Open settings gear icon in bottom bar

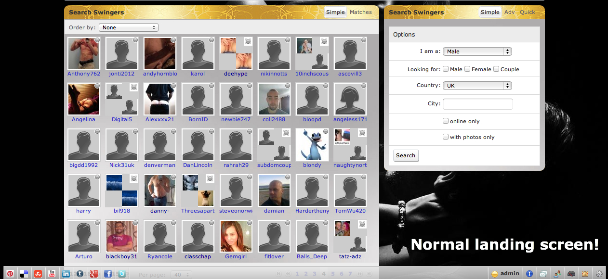point(599,274)
